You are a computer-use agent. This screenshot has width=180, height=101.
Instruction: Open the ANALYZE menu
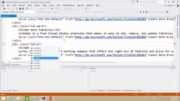point(80,5)
